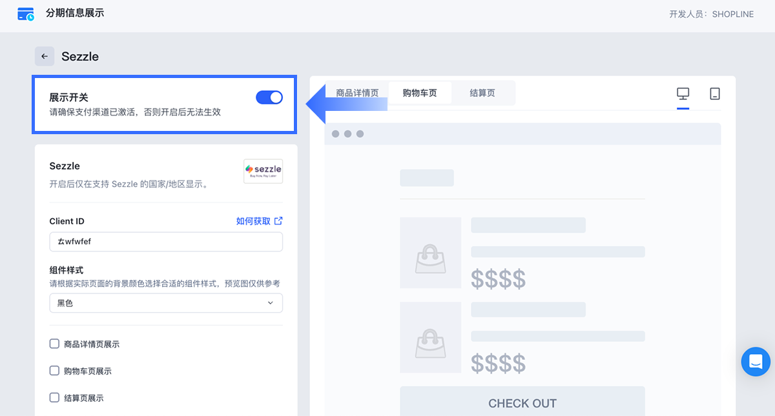Open the 如何获取 help link
Screen dimensions: 775x416
[253, 221]
